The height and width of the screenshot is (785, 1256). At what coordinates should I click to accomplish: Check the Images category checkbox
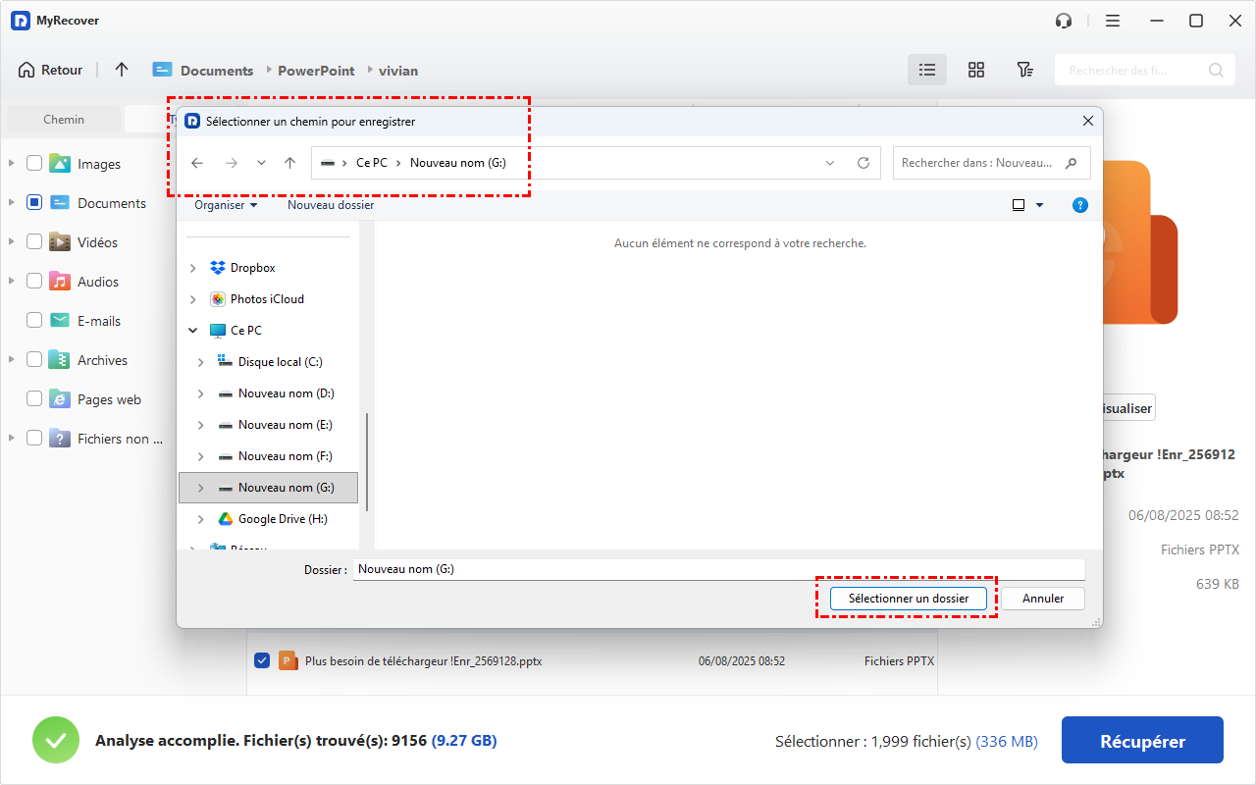pos(34,164)
